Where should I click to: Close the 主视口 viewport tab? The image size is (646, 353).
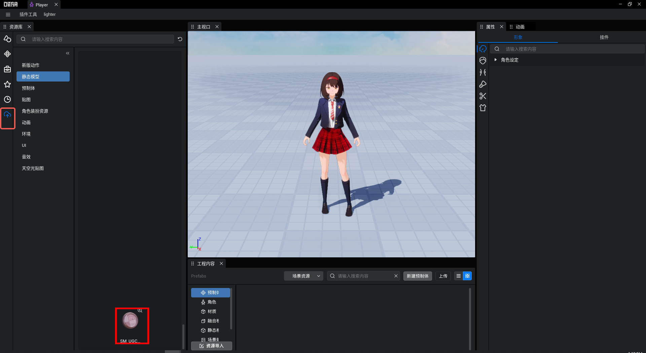217,27
